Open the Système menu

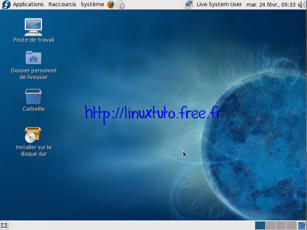93,4
